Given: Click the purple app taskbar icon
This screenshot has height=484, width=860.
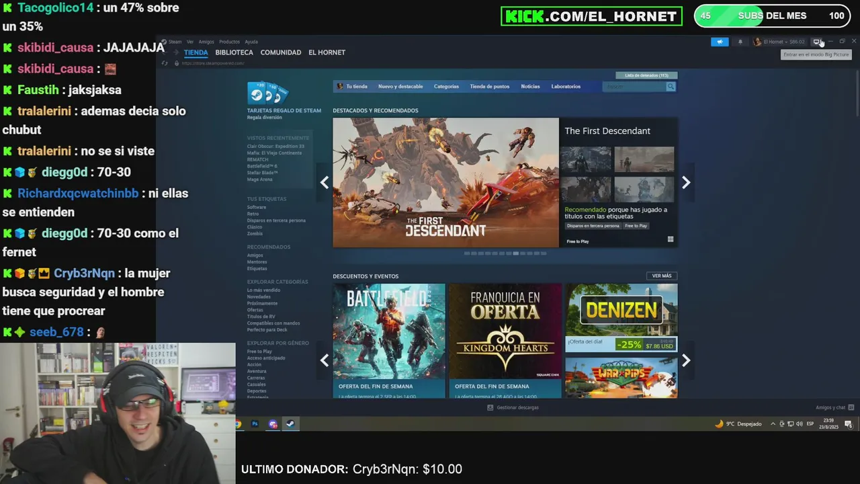Looking at the screenshot, I should click(x=273, y=424).
